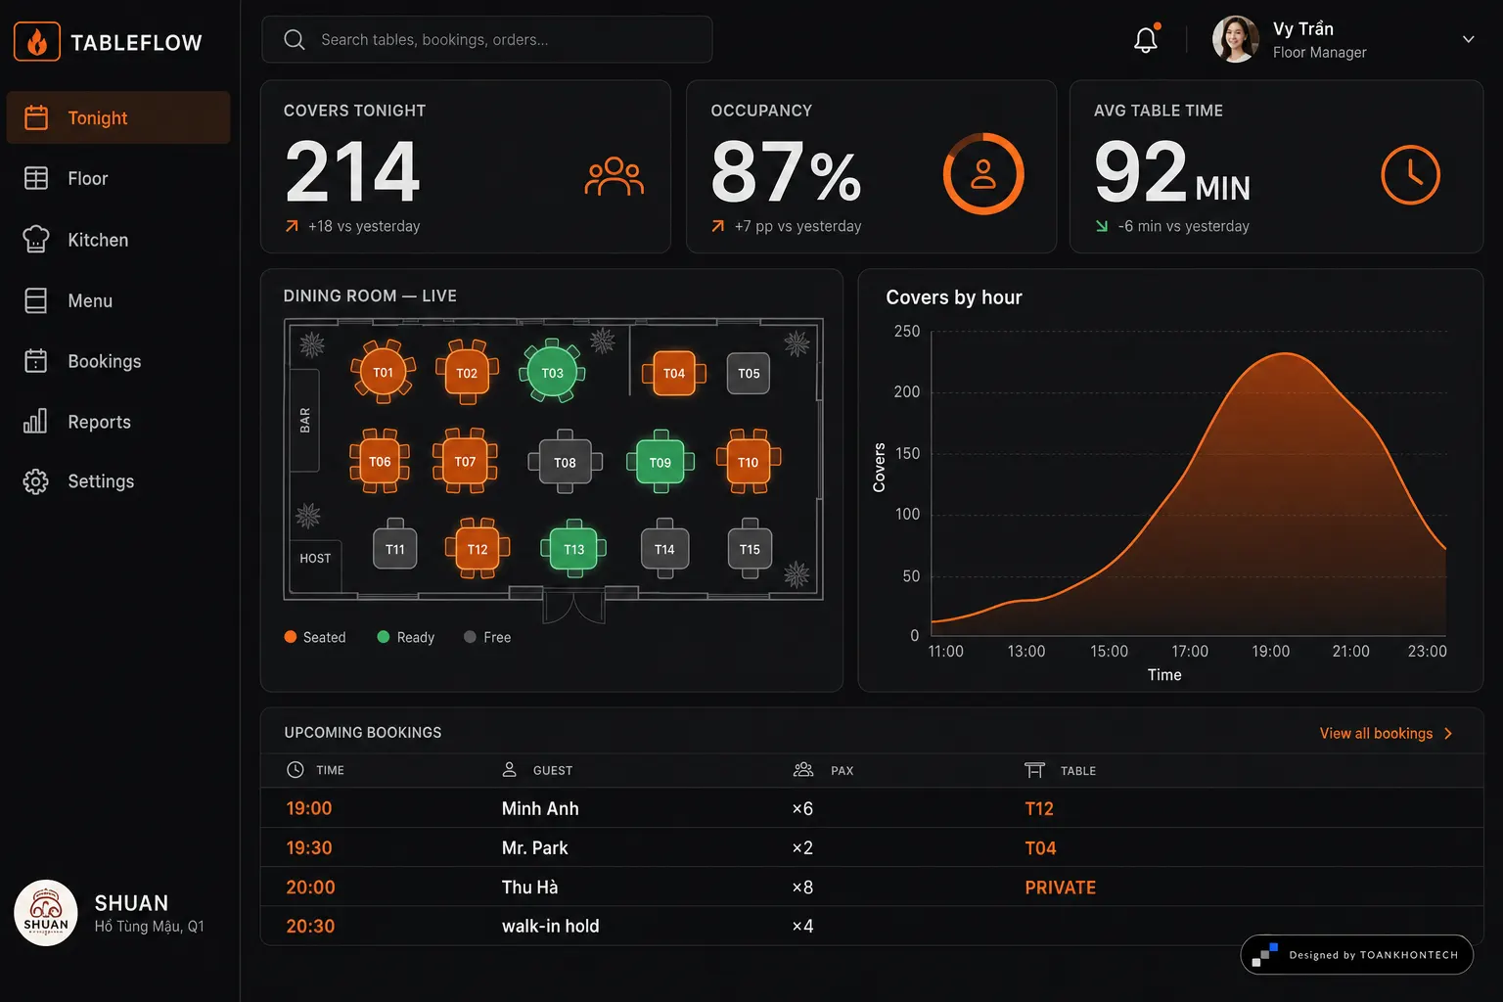
Task: Select seated table T06
Action: (380, 461)
